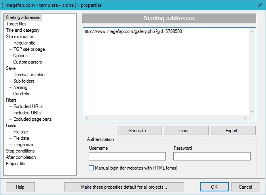Select the Save node
This screenshot has height=195, width=266.
coord(11,68)
